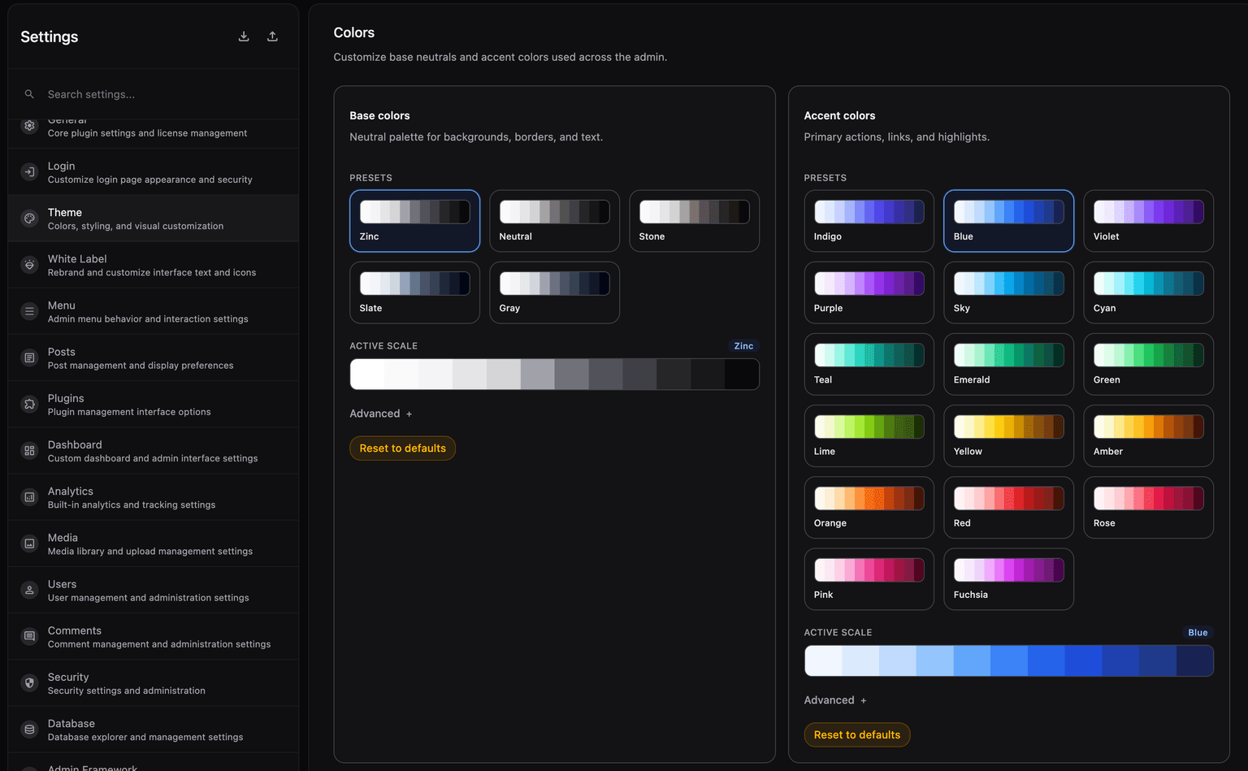This screenshot has height=771, width=1248.
Task: Choose the Sky accent preset
Action: click(1008, 292)
